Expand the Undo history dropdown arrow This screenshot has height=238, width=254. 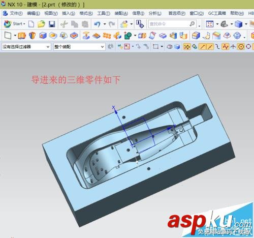pyautogui.click(x=105, y=24)
